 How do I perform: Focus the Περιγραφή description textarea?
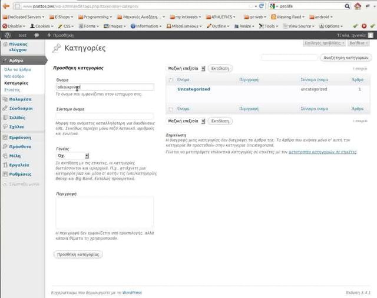pyautogui.click(x=105, y=212)
